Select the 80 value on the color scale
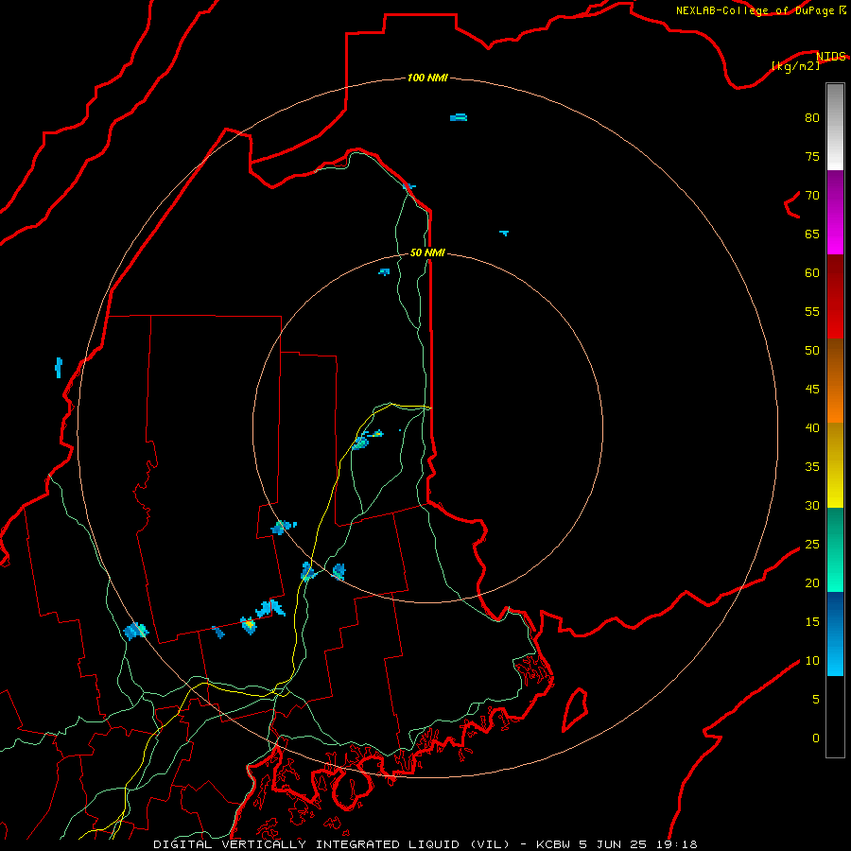 coord(812,118)
